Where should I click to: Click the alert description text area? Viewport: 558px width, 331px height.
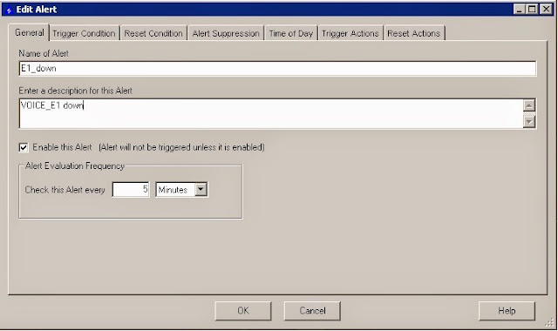(x=271, y=113)
